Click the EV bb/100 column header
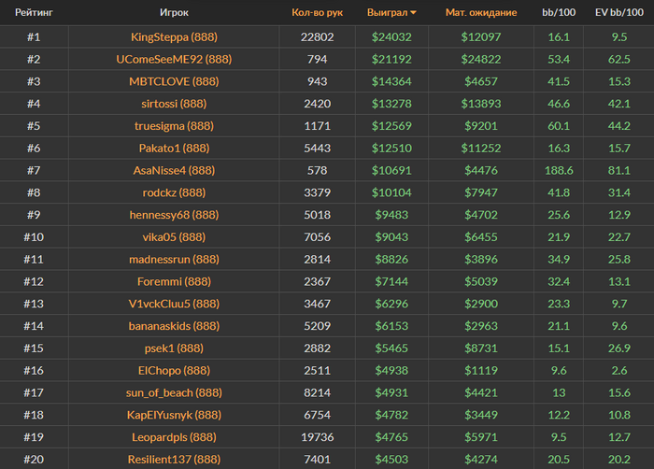The width and height of the screenshot is (654, 469). 618,12
